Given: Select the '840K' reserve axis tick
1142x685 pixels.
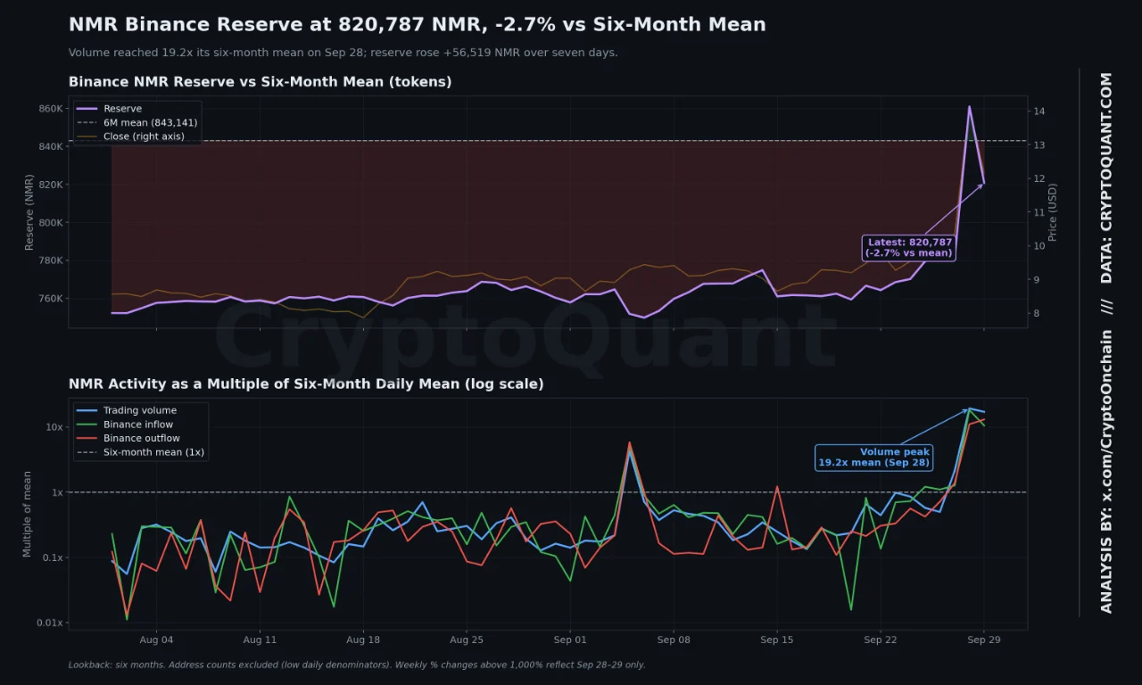Looking at the screenshot, I should point(50,146).
